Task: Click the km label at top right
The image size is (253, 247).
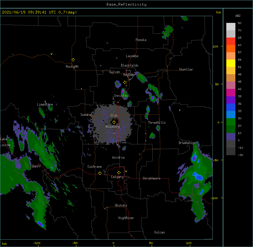Action: (x=218, y=12)
